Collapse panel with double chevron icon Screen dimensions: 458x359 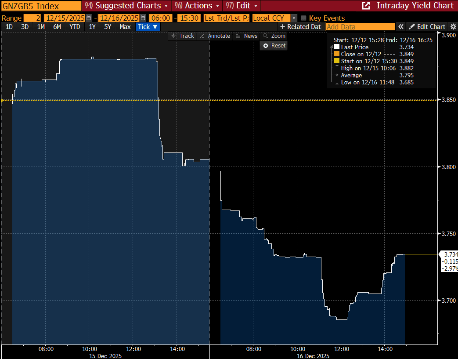(401, 27)
